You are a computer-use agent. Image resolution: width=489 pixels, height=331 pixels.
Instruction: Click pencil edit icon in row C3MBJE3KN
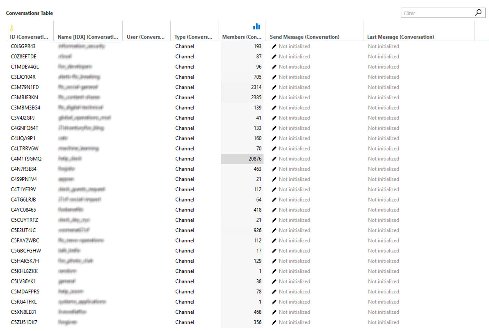pos(274,97)
